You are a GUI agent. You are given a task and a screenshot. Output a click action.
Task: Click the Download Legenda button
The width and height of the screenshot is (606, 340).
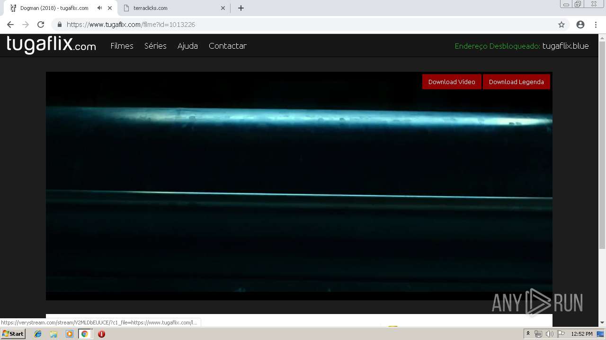[516, 82]
